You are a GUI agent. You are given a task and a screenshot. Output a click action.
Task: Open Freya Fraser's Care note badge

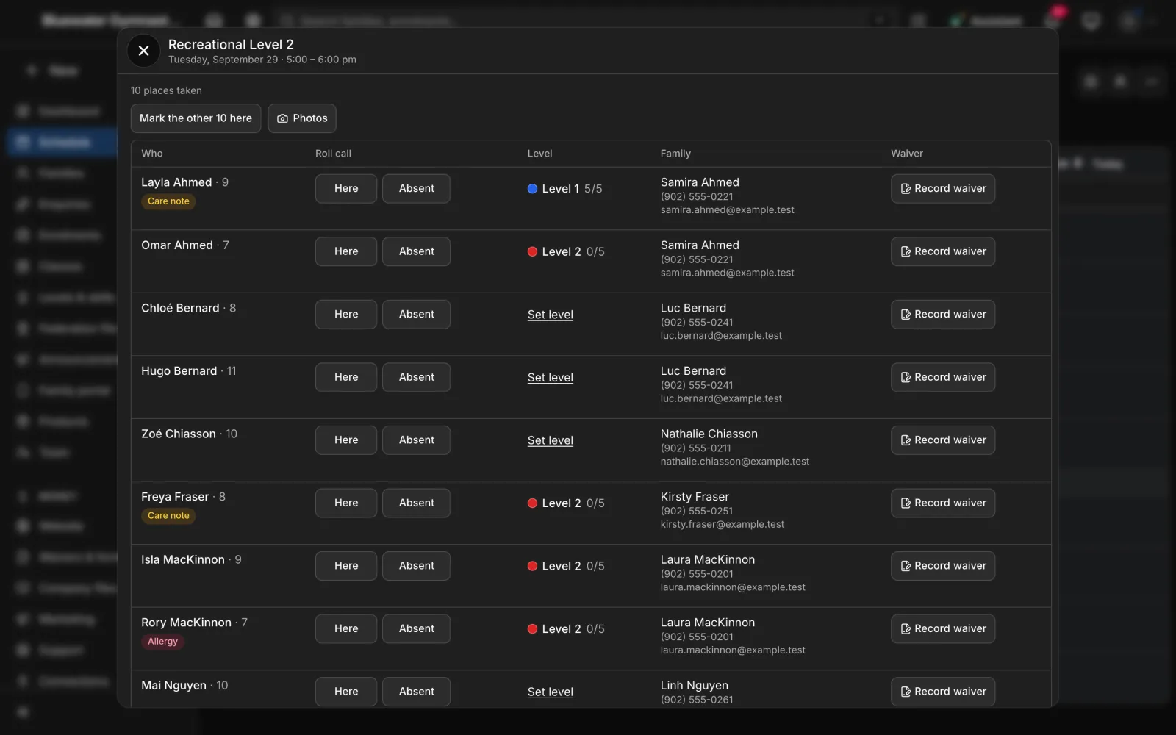click(x=168, y=516)
